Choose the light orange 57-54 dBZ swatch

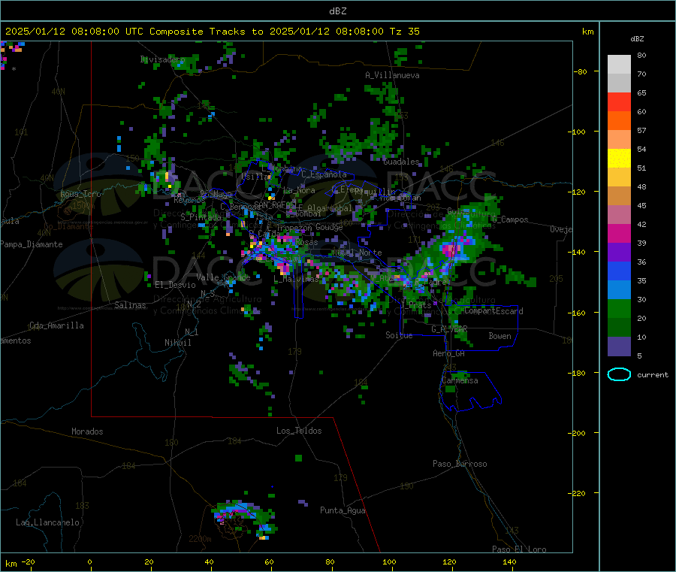click(619, 140)
